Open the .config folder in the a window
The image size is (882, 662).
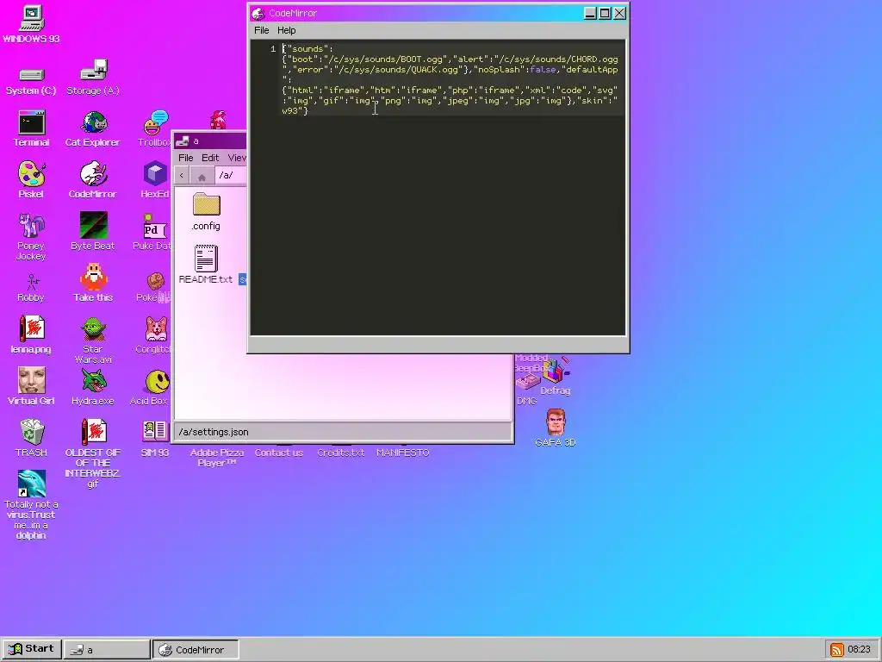tap(206, 212)
